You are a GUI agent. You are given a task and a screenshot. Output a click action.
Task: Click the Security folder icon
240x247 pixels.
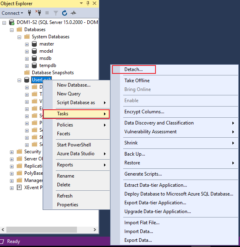coord(20,152)
